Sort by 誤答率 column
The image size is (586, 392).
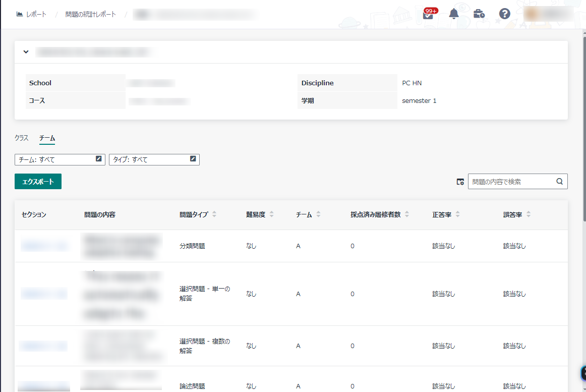pos(529,214)
